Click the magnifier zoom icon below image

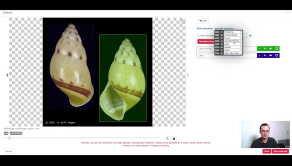[167, 139]
